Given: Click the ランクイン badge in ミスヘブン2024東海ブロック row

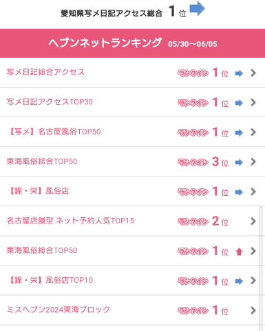Looking at the screenshot, I should 193,311.
